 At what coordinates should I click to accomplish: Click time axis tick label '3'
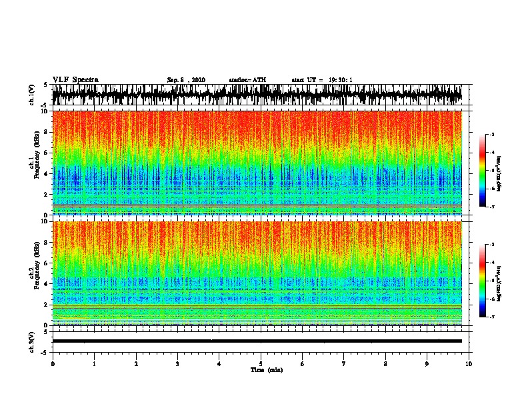coord(177,364)
